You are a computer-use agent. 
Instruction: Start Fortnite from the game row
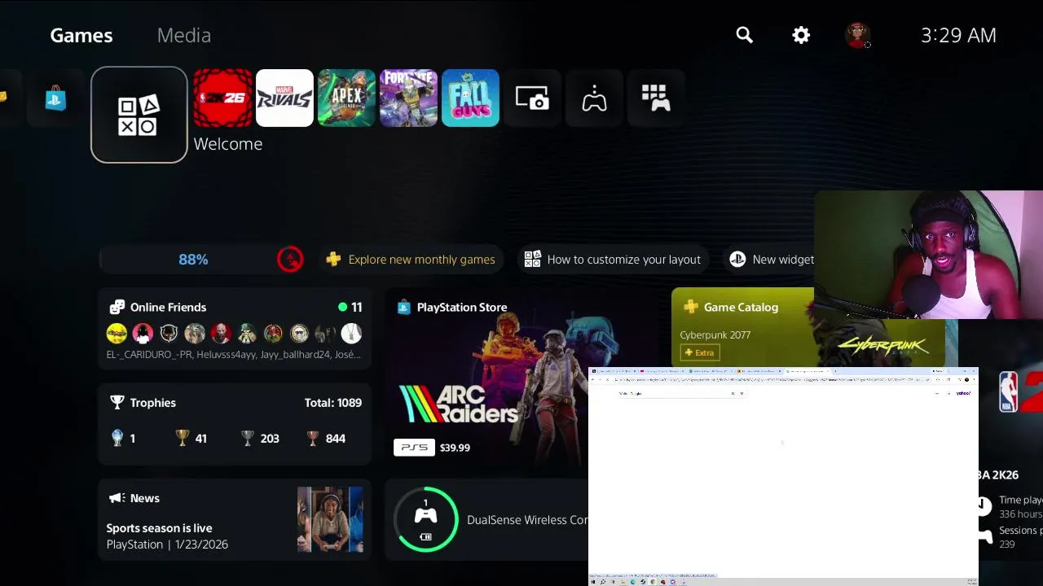[408, 98]
